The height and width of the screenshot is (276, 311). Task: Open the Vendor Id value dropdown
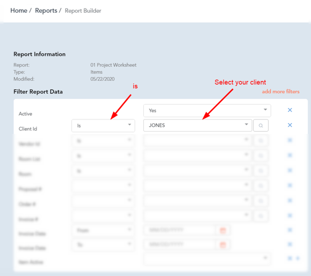tap(198, 140)
